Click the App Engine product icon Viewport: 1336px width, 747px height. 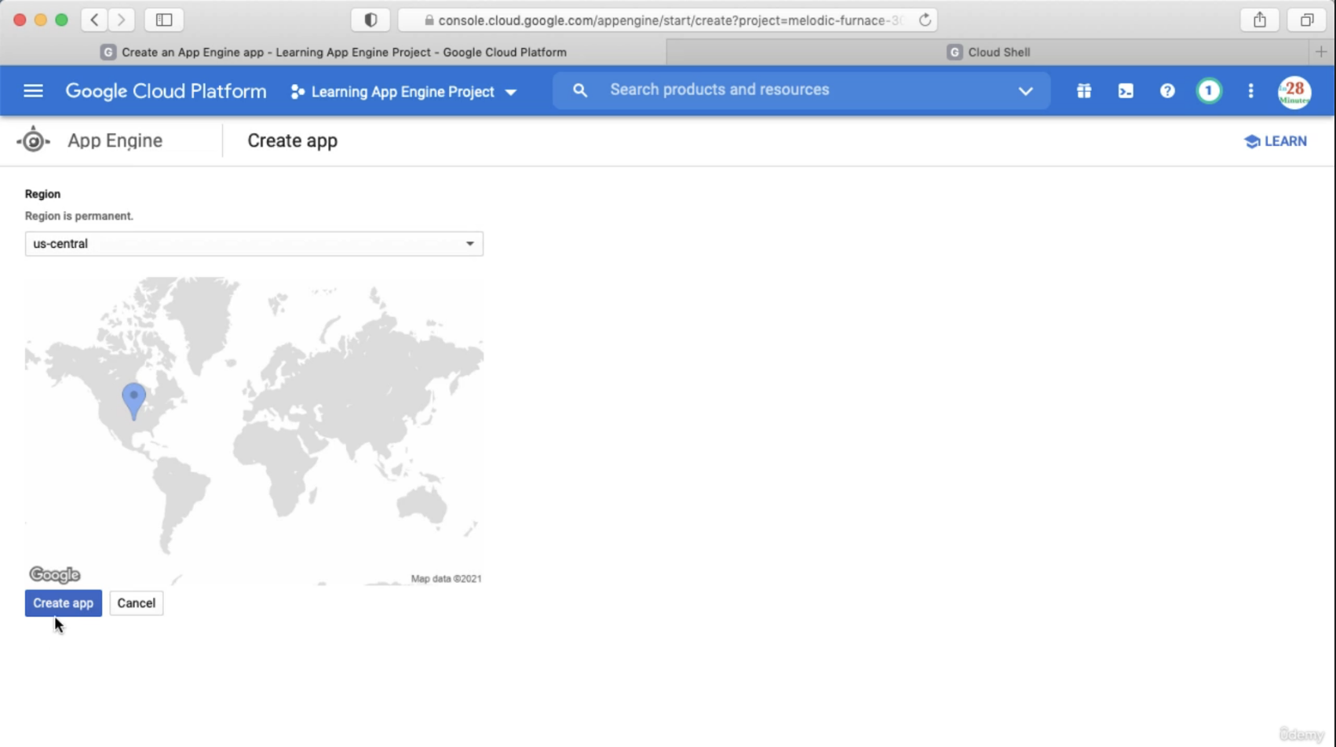click(x=33, y=140)
